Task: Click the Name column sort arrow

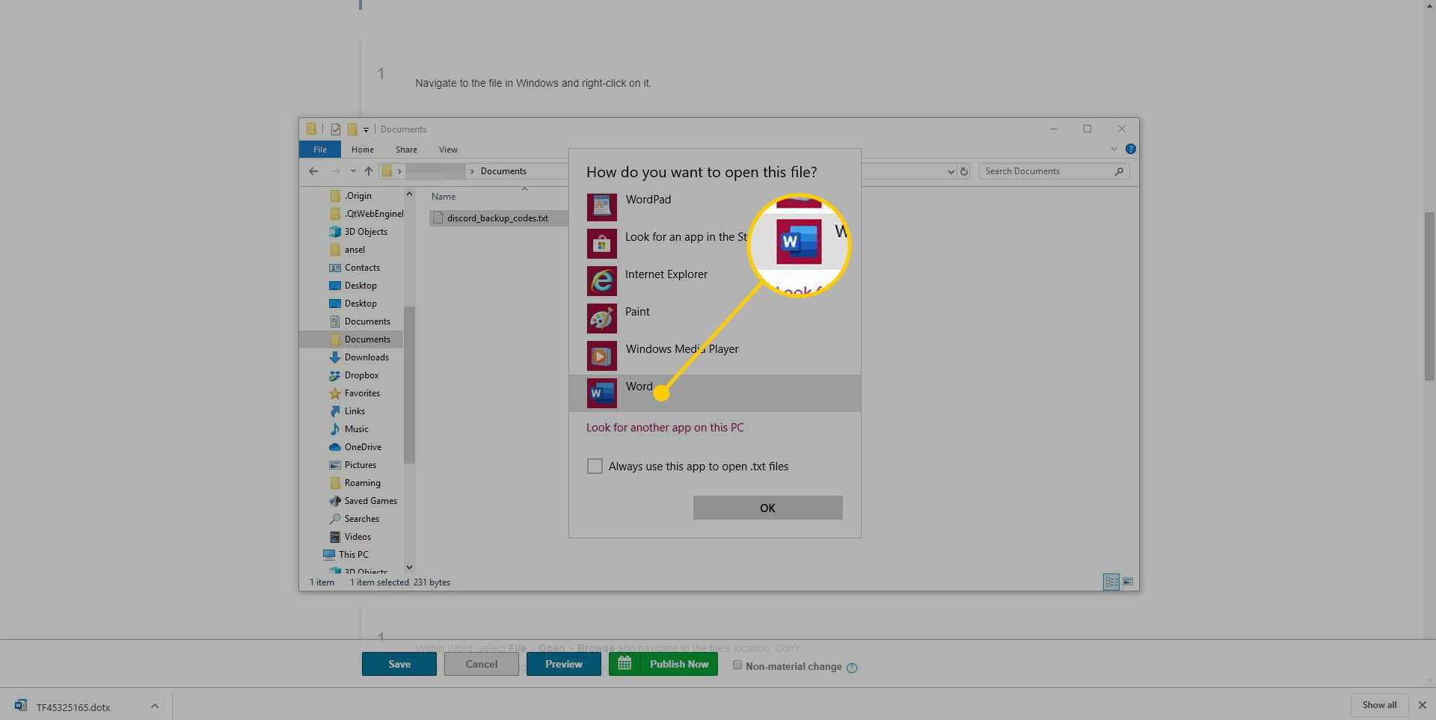Action: coord(524,188)
